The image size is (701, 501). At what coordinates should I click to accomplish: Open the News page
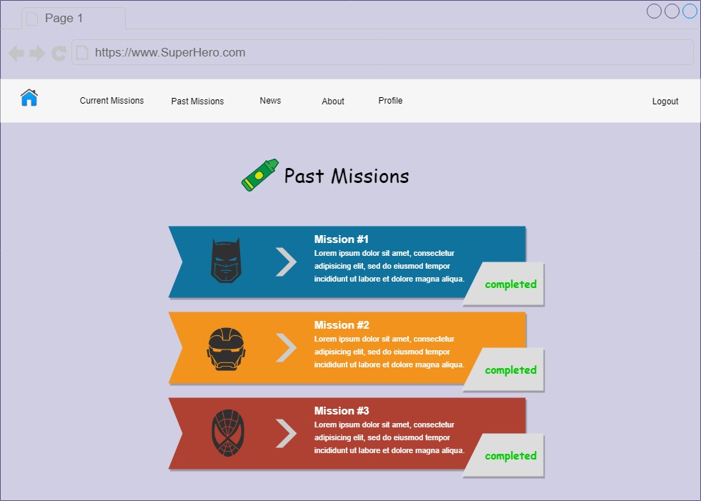tap(270, 101)
